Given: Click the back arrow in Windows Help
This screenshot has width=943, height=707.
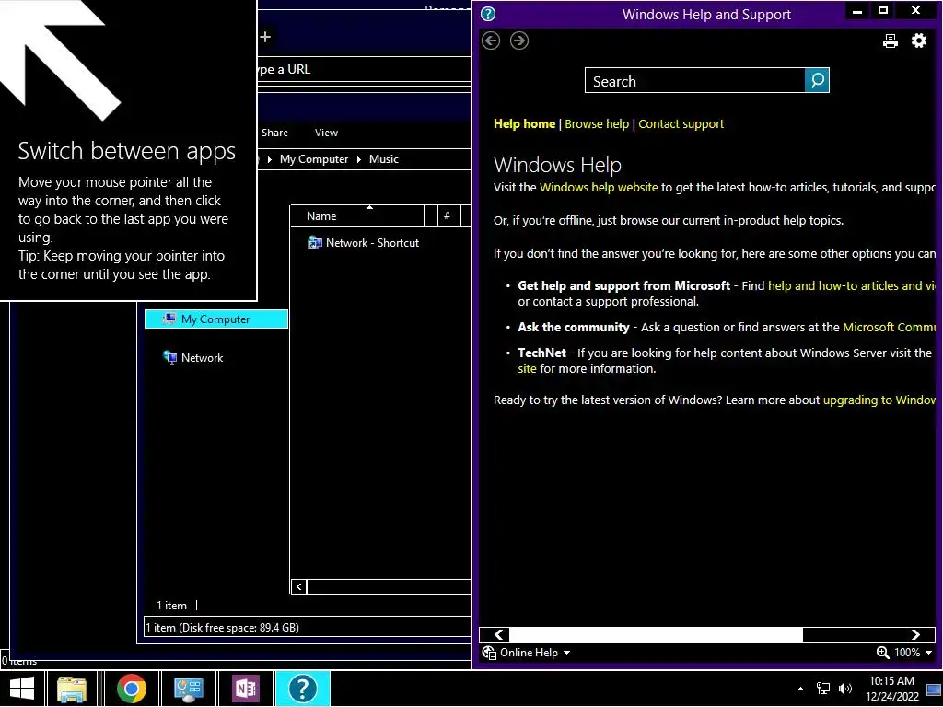Looking at the screenshot, I should click(x=491, y=41).
